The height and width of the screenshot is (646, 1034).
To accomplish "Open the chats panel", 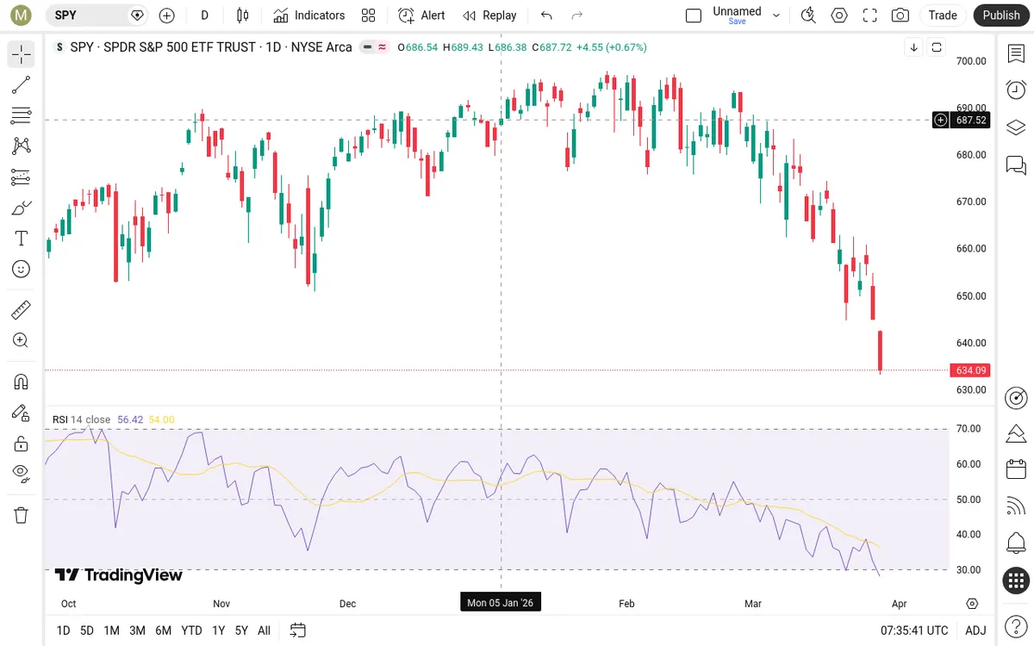I will click(x=1016, y=165).
